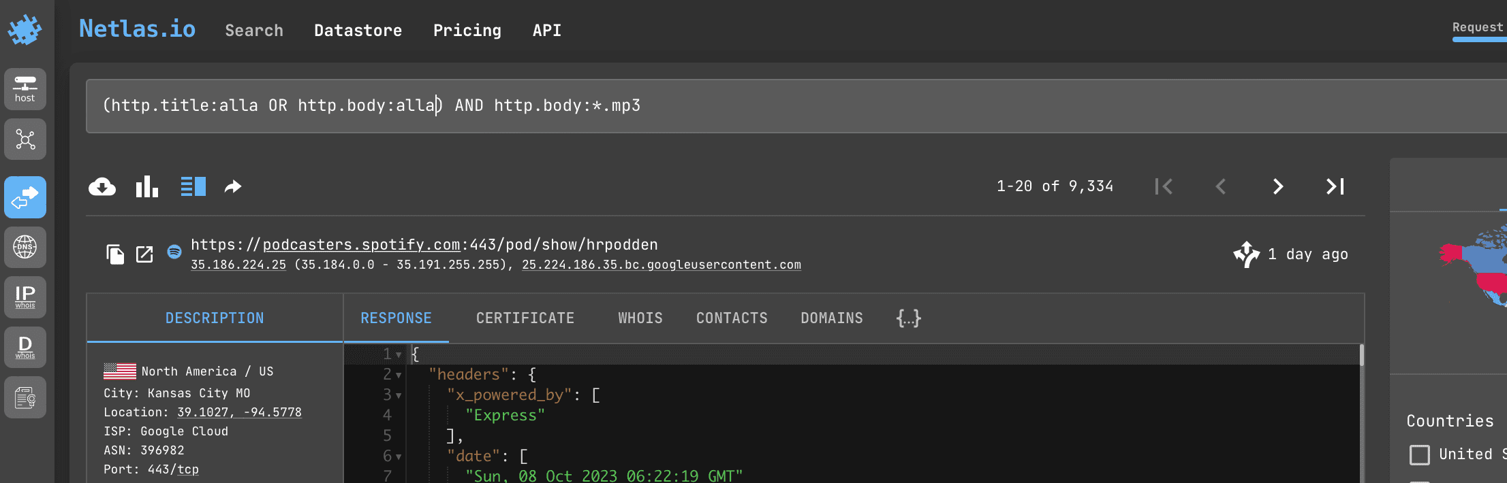Image resolution: width=1507 pixels, height=483 pixels.
Task: Click the response panel vertical scrollbar
Action: 1362,355
